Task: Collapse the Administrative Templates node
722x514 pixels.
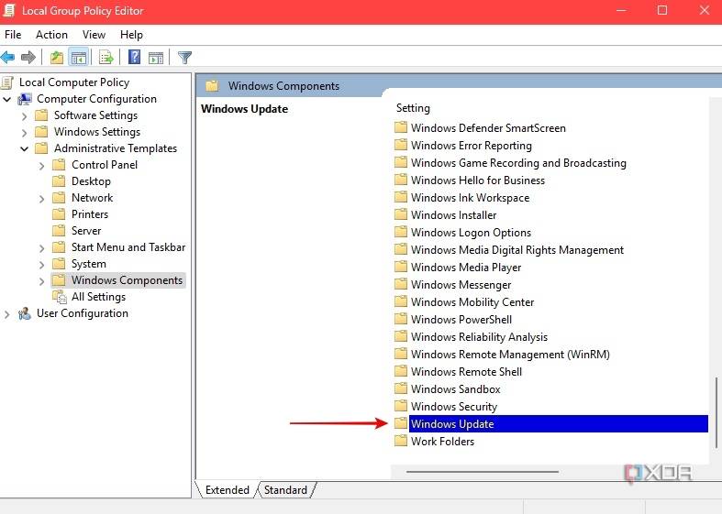Action: tap(25, 149)
